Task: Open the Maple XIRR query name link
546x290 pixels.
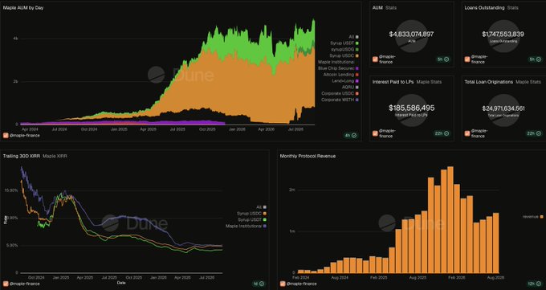Action: pos(55,156)
